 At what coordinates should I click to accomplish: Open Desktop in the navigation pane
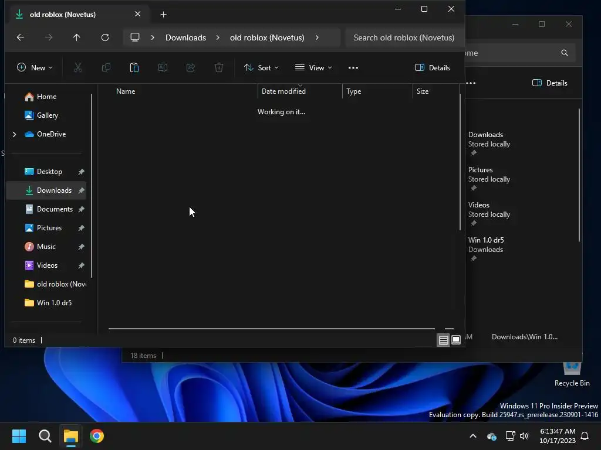pos(46,172)
